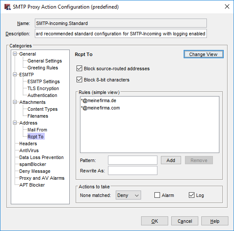This screenshot has height=231, width=234.
Task: Uncheck Block 8-bit characters
Action: [x=79, y=80]
